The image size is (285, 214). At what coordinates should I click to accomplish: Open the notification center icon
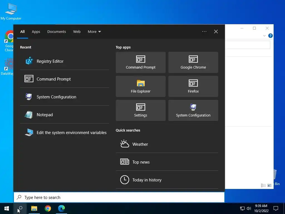coord(276,208)
